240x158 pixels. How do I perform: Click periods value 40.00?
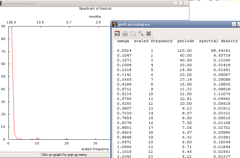[186, 60]
